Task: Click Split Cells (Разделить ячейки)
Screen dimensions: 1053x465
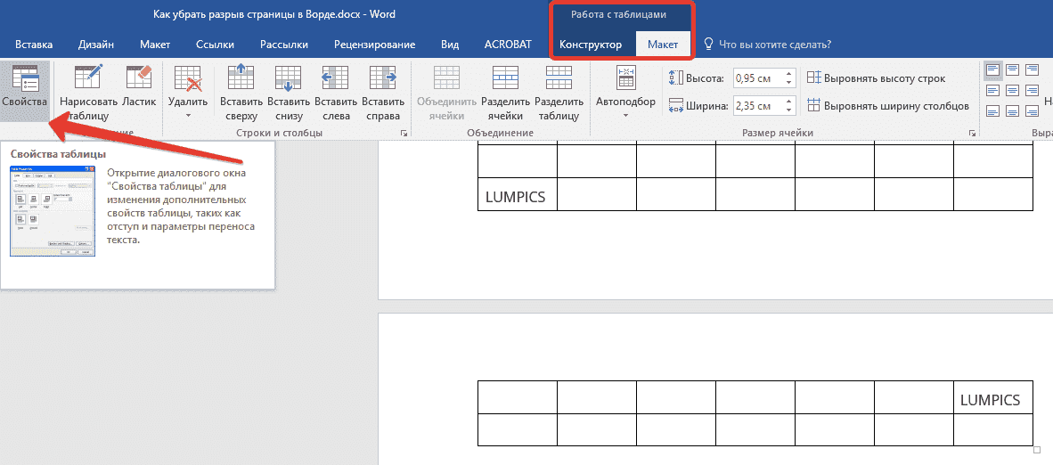Action: click(x=505, y=92)
